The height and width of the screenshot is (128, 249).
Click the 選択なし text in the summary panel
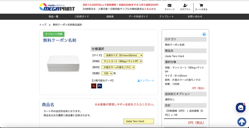170,99
